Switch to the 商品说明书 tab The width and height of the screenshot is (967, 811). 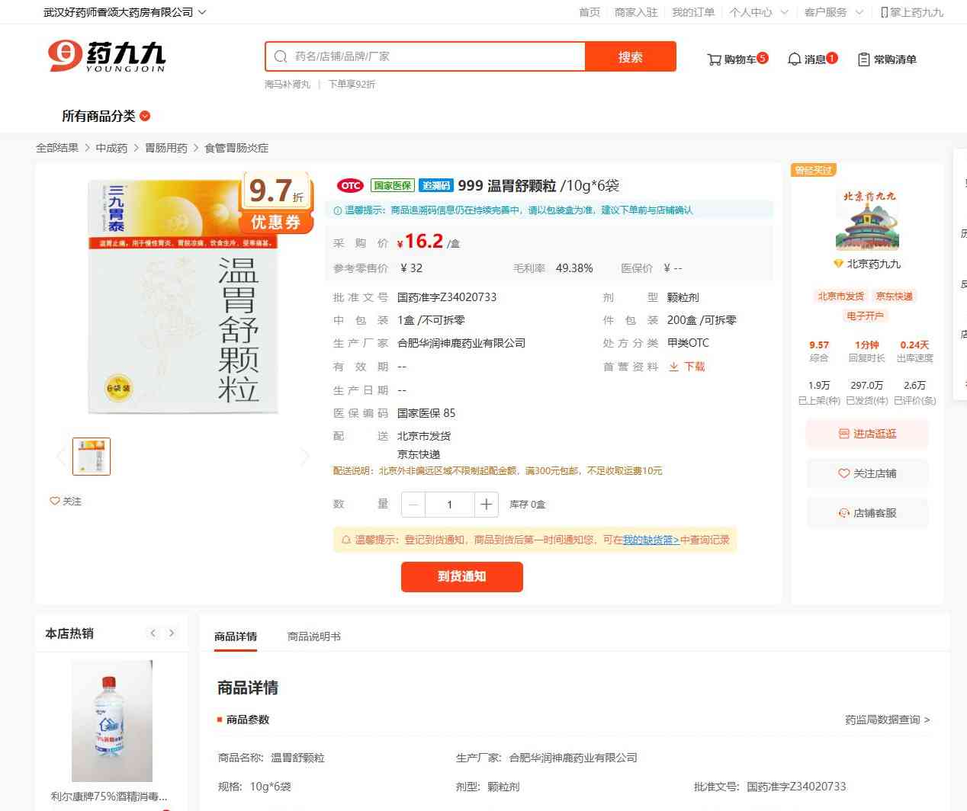click(313, 636)
